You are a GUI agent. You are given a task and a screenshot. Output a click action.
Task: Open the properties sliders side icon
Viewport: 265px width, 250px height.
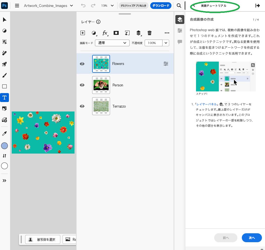pyautogui.click(x=180, y=31)
